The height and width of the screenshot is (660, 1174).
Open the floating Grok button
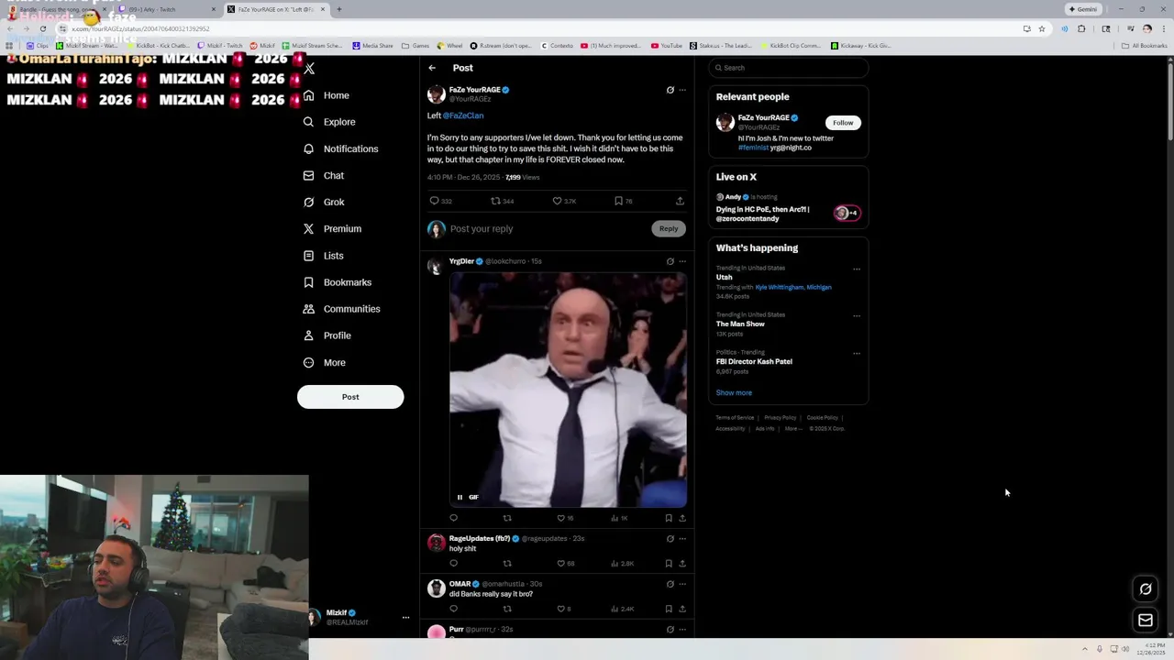coord(1146,589)
